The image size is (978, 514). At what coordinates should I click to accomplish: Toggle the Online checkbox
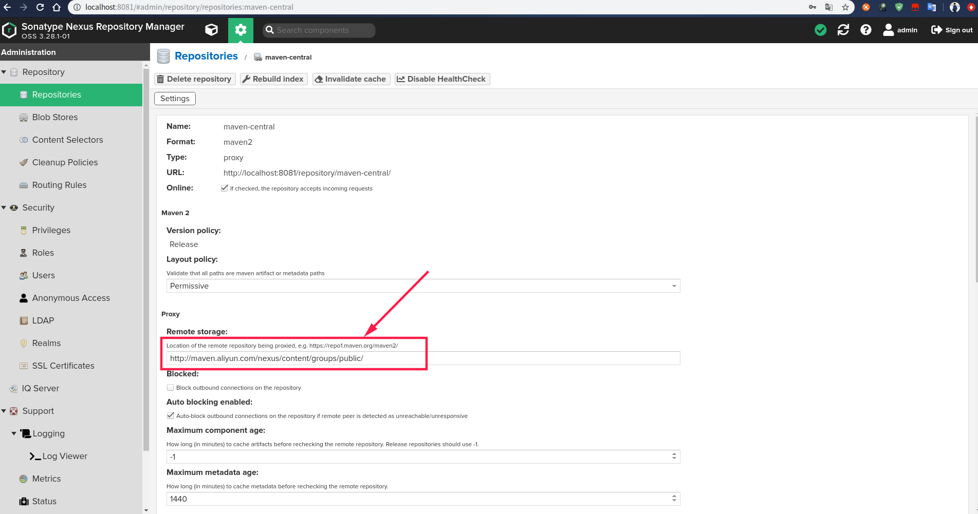[225, 188]
